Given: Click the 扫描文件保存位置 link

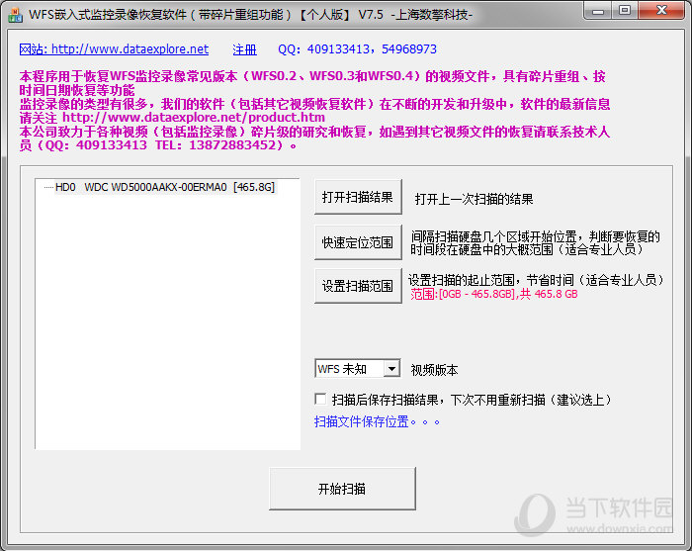Looking at the screenshot, I should point(377,421).
